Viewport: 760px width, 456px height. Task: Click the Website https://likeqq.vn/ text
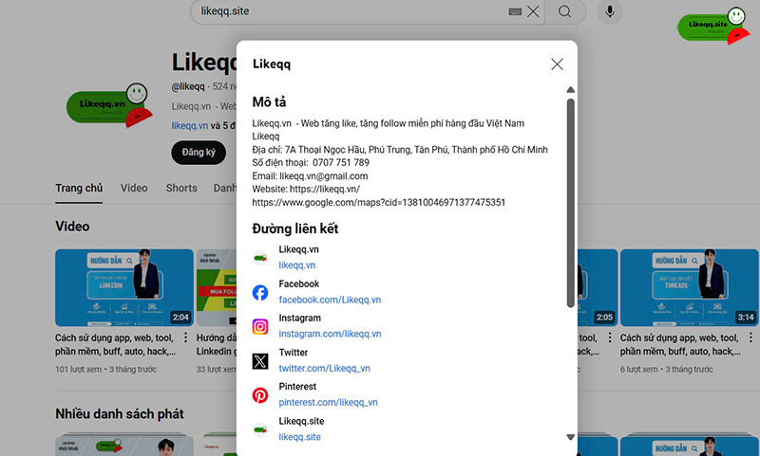(306, 189)
